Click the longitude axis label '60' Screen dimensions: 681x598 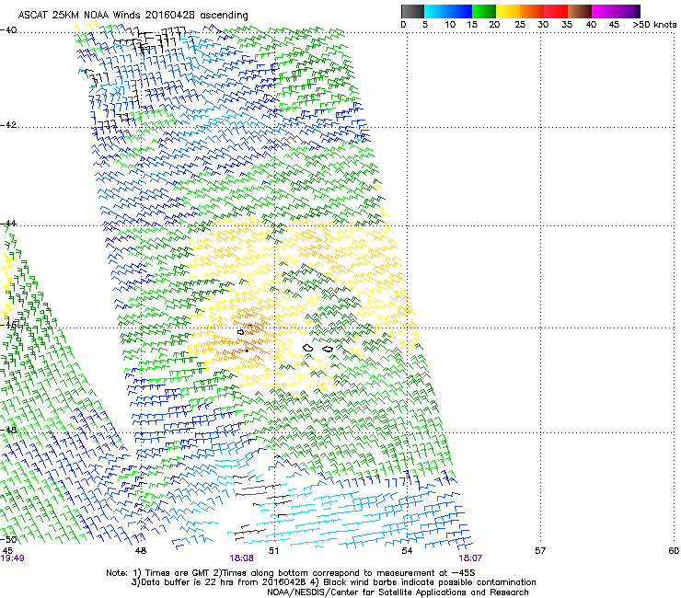pyautogui.click(x=674, y=551)
